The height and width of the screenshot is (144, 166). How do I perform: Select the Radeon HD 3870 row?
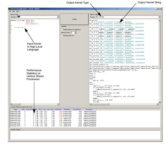point(53,117)
